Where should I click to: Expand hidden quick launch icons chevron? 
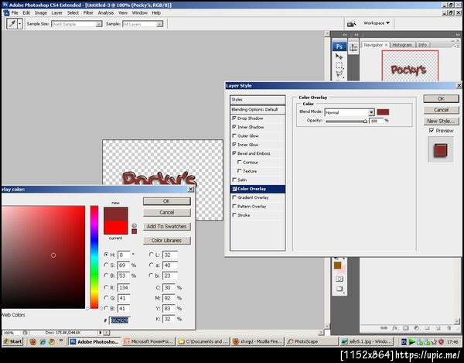tap(60, 341)
